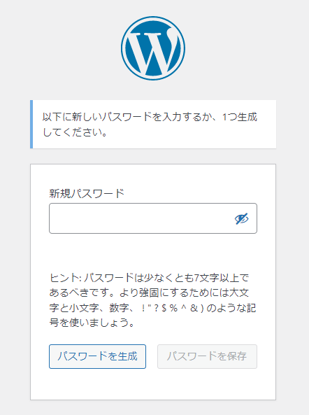Click the hint text starting with ヒント
309x415 pixels.
[153, 300]
